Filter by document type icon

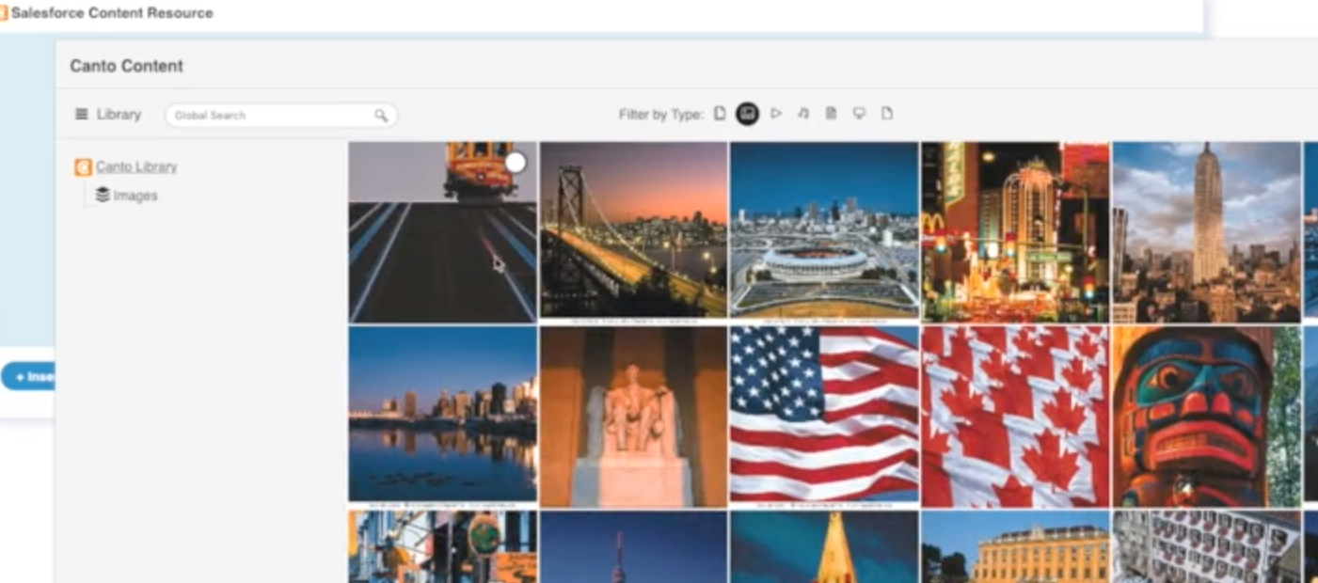[831, 114]
